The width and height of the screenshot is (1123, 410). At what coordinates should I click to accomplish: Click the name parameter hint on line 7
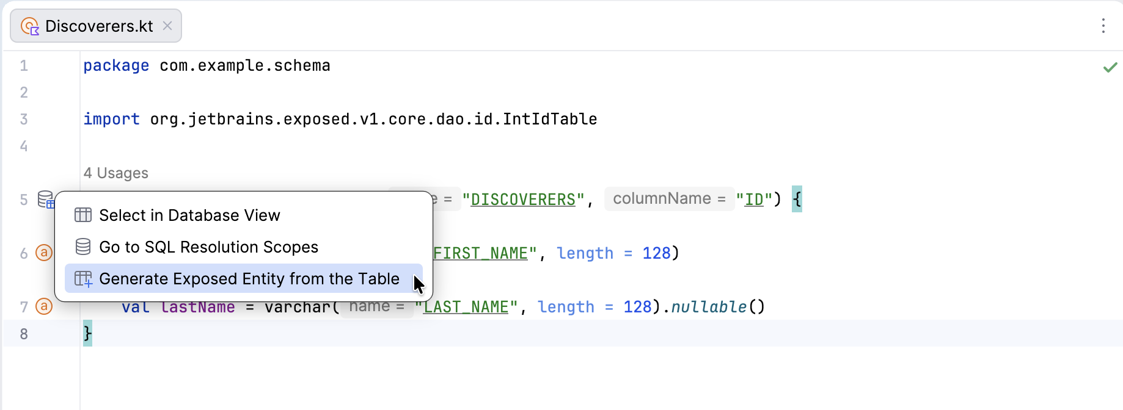tap(376, 306)
